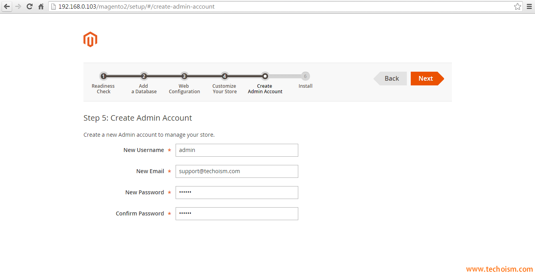Image resolution: width=535 pixels, height=275 pixels.
Task: Go to step 2 Add a Database
Action: click(x=144, y=83)
